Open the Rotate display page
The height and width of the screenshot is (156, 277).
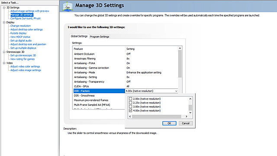(x=18, y=33)
